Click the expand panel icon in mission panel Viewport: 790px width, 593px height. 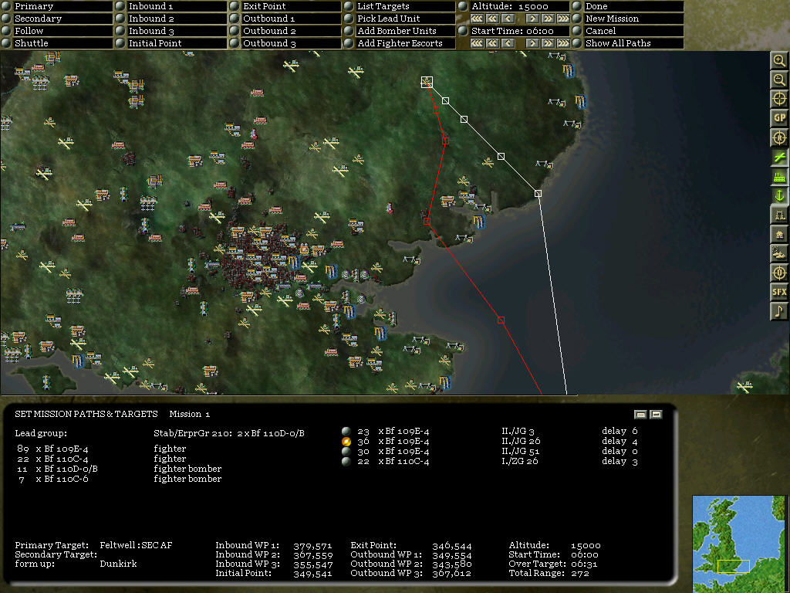point(656,415)
